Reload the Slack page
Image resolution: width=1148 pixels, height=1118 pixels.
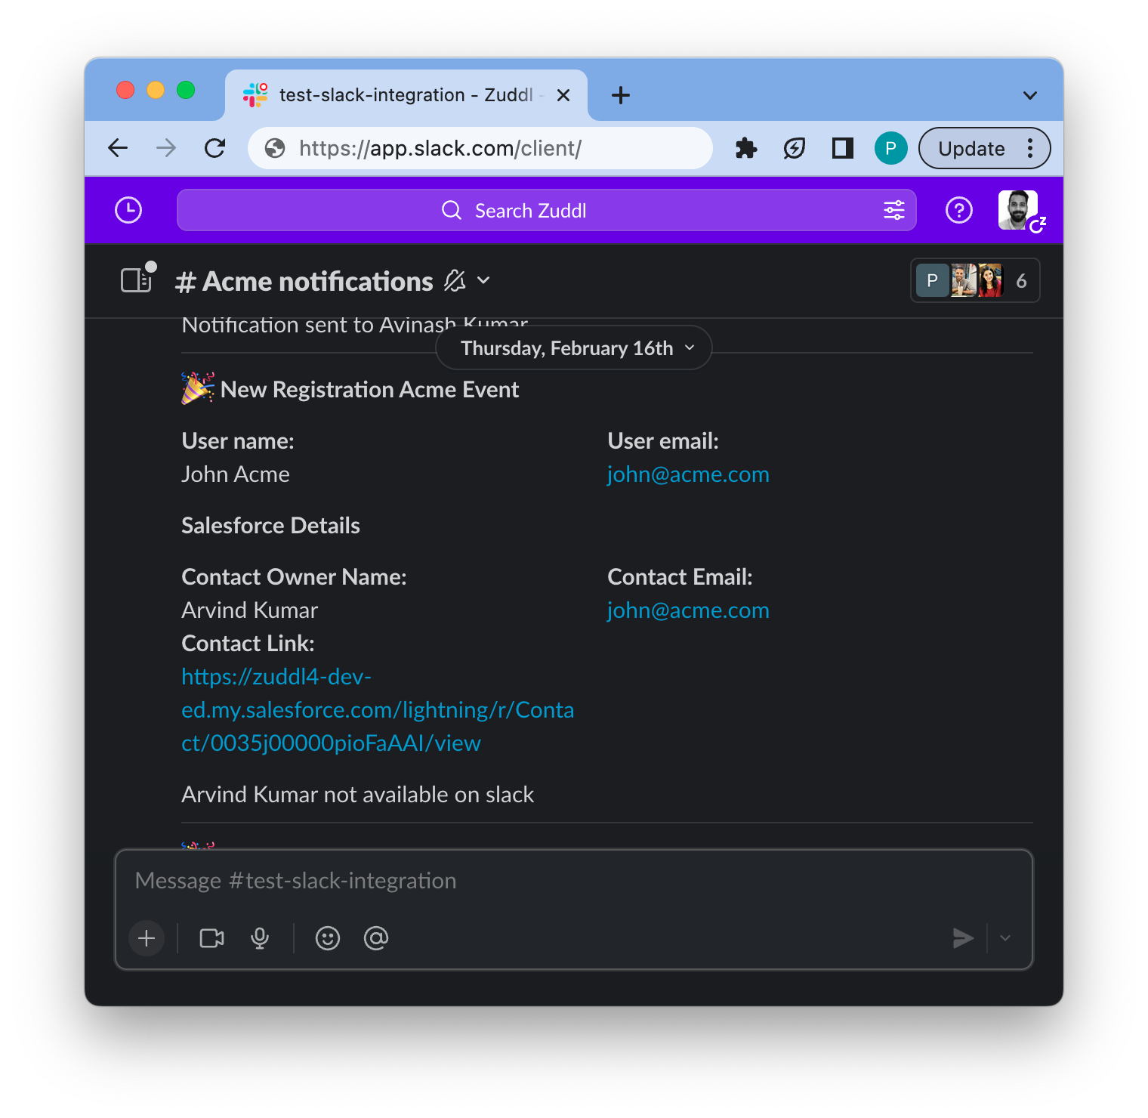[x=215, y=148]
